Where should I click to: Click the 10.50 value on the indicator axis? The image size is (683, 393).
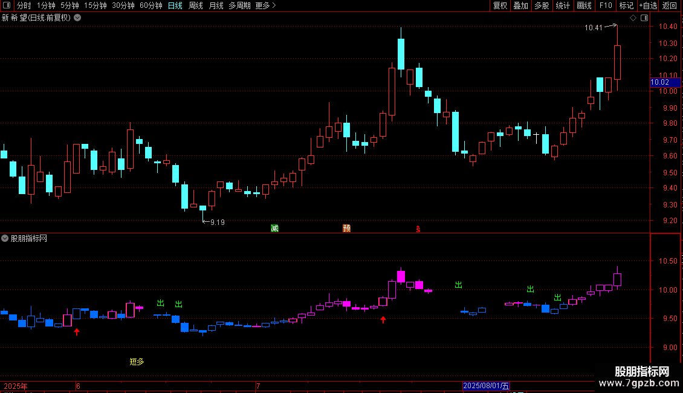pyautogui.click(x=667, y=261)
